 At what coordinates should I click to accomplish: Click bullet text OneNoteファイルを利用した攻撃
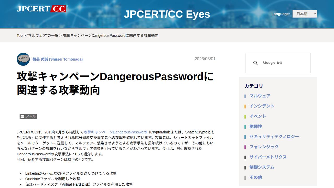pos(53,179)
